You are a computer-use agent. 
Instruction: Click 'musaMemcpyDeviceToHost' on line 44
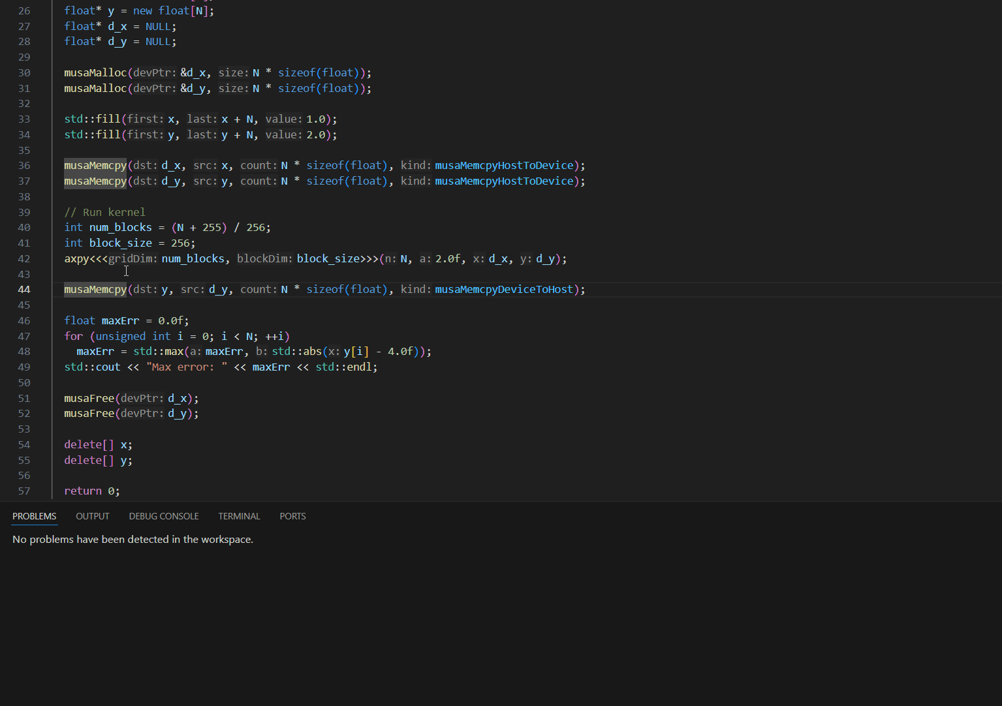[x=504, y=290]
